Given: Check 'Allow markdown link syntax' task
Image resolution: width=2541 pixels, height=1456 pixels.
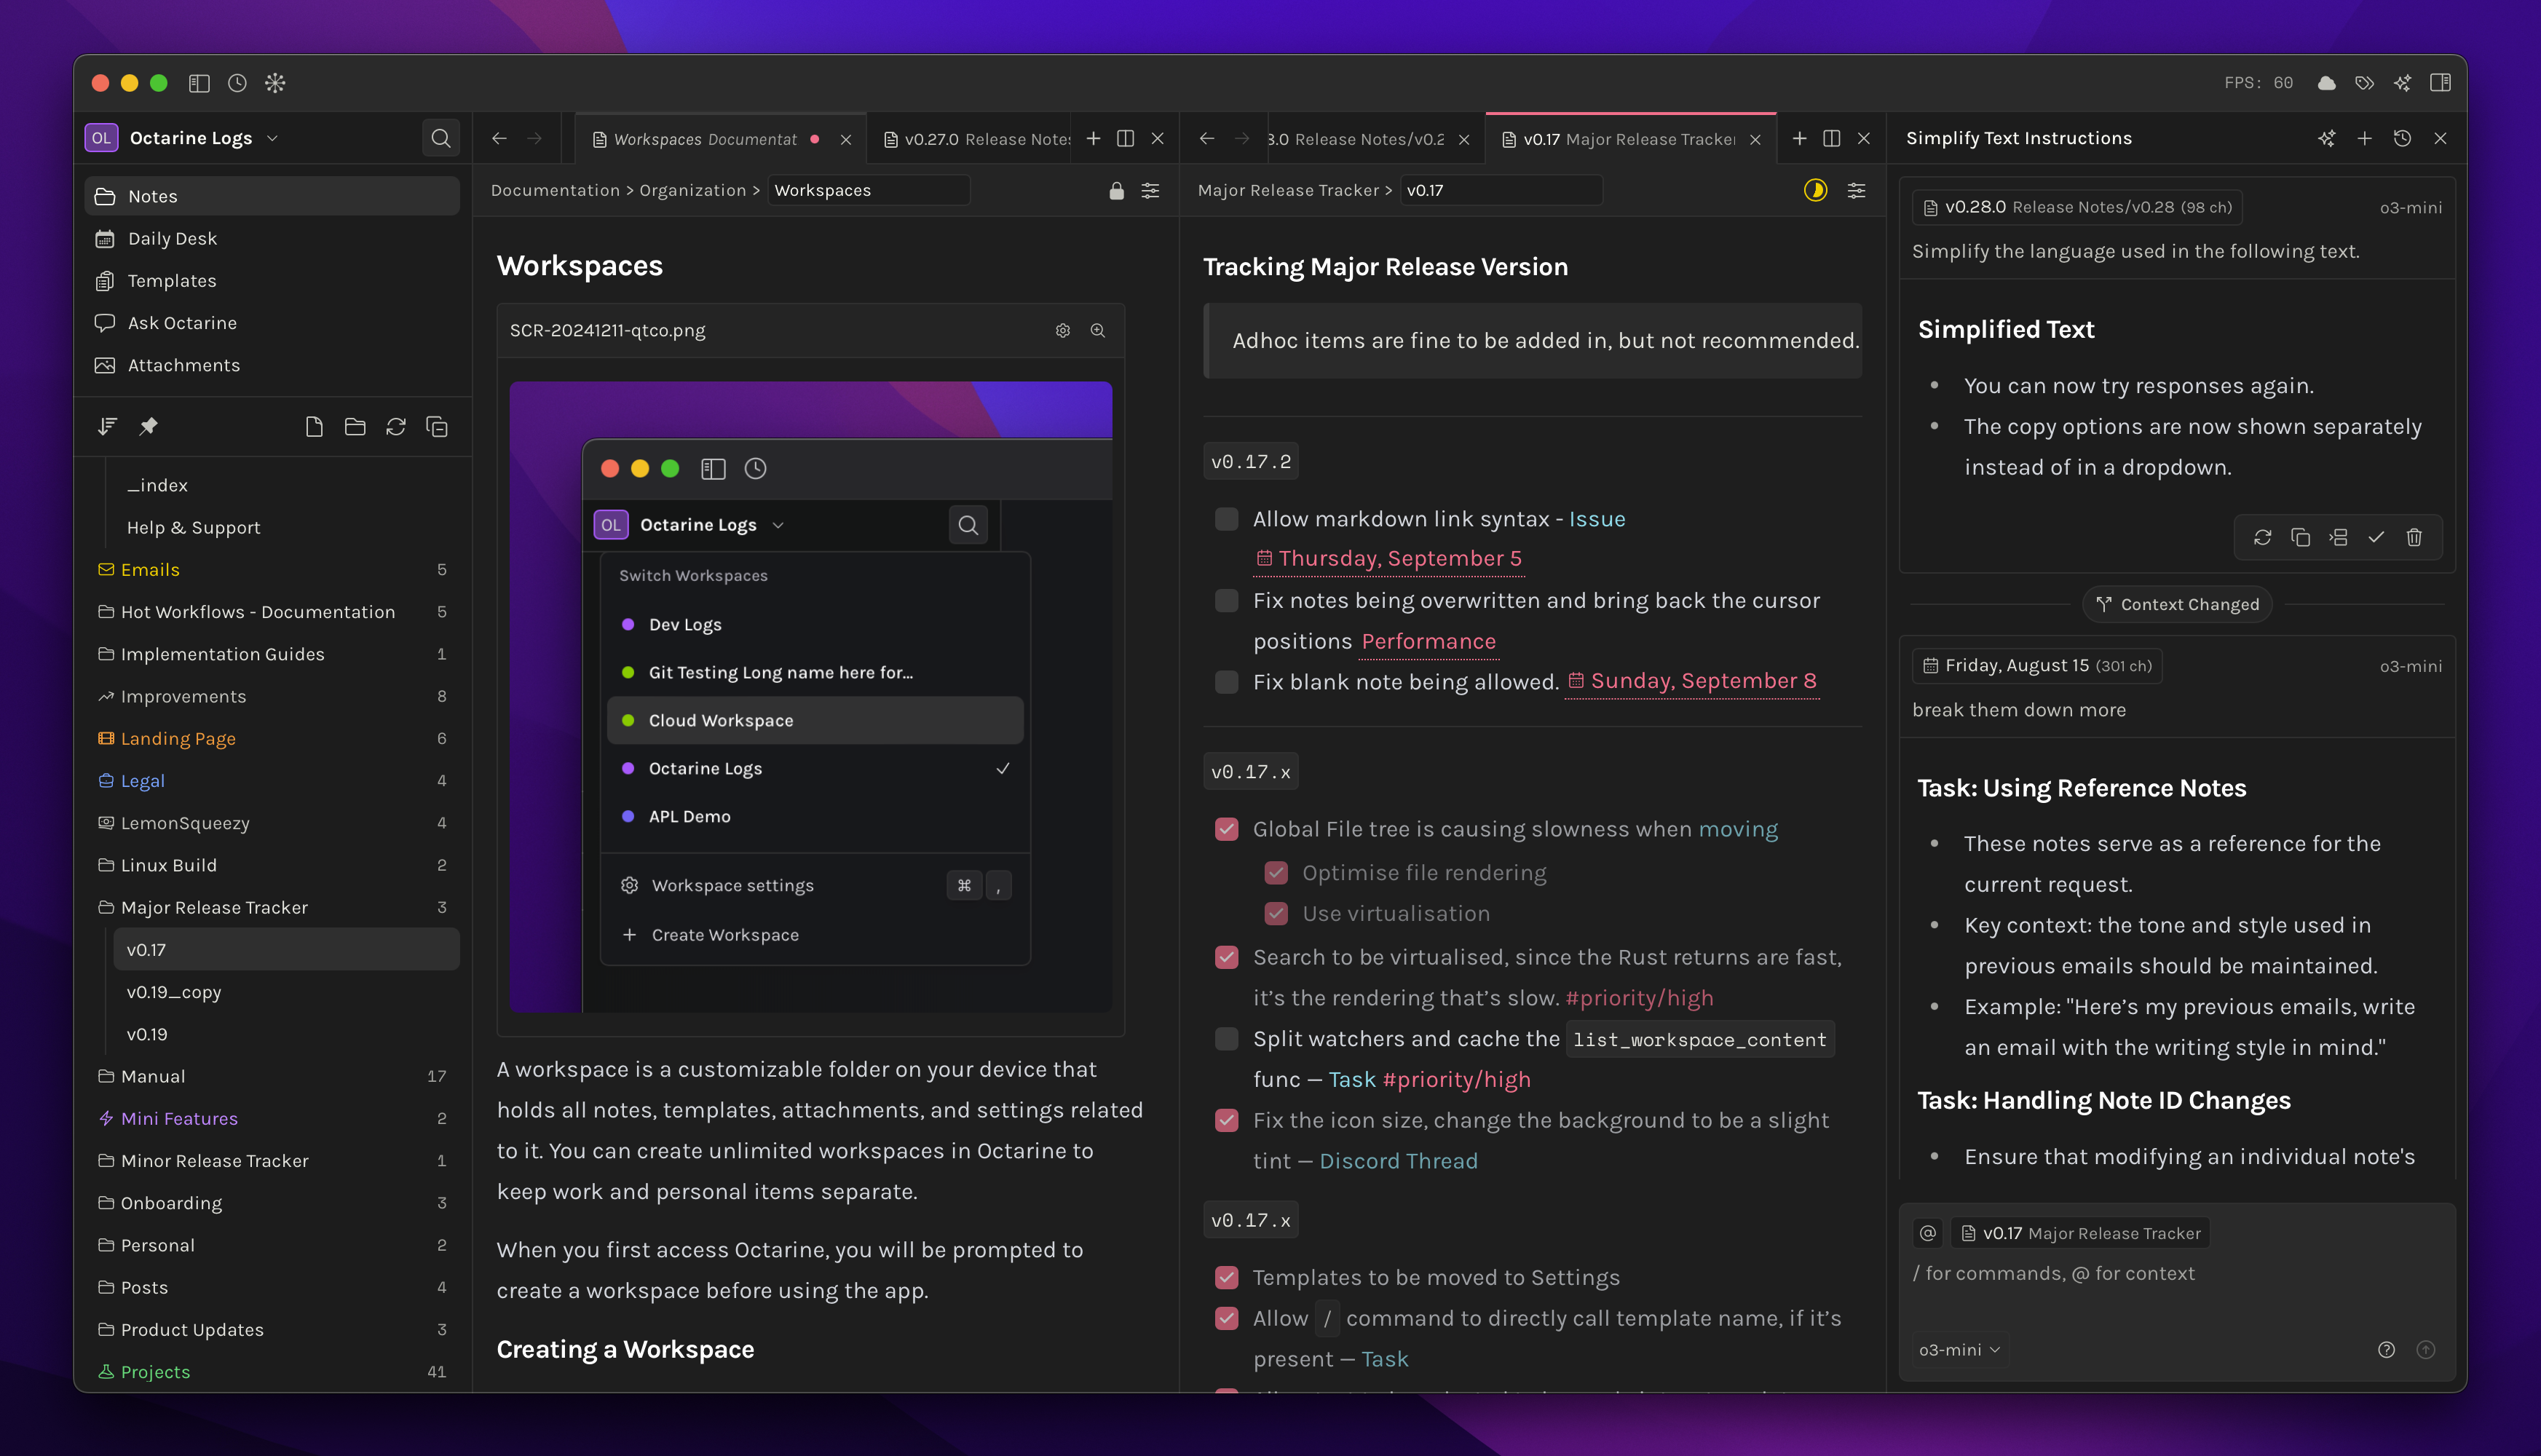Looking at the screenshot, I should coord(1226,519).
